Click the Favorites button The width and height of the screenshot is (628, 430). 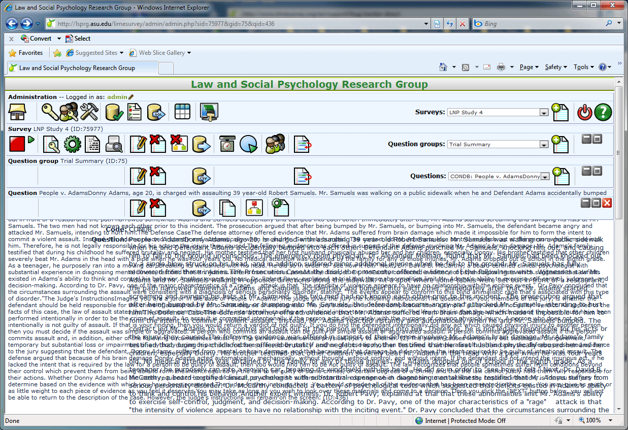click(x=26, y=53)
